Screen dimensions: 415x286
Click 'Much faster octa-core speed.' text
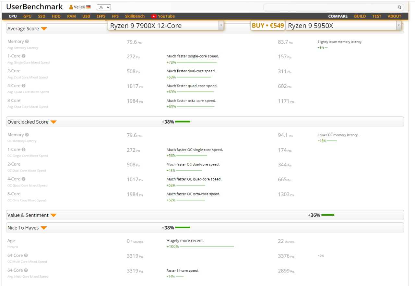tap(191, 101)
